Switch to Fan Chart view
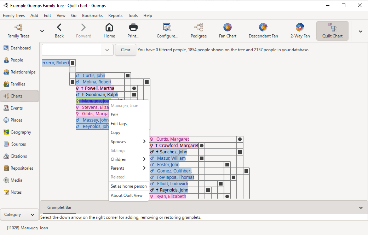The height and width of the screenshot is (235, 368). click(228, 31)
